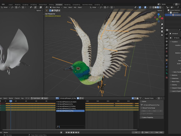Choose the first selection mode (set new) icon
This screenshot has width=181, height=136.
pos(50,11)
